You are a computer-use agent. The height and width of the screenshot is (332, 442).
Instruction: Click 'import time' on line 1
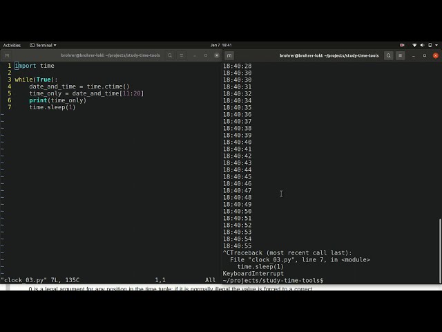click(35, 66)
